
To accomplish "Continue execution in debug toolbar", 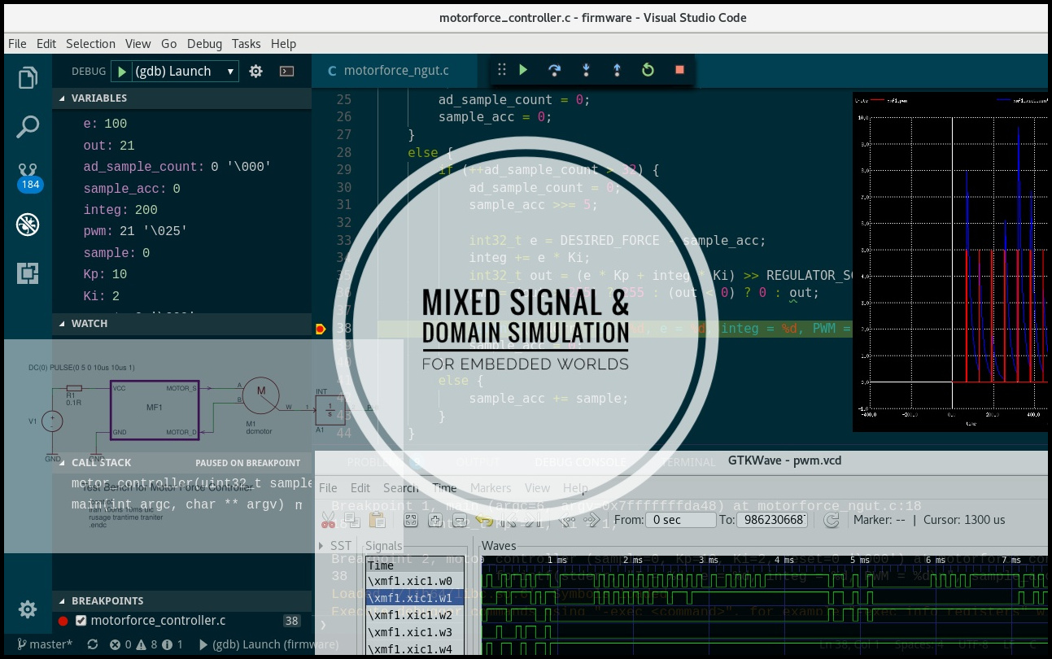I will 523,70.
